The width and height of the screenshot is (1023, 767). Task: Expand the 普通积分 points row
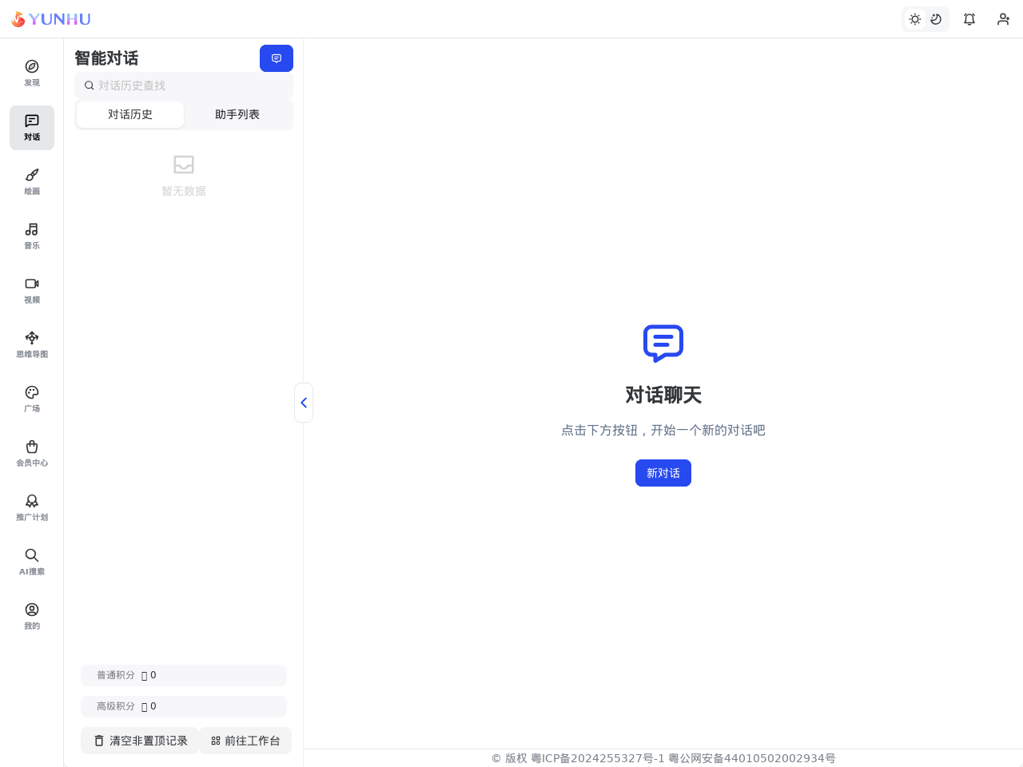coord(183,675)
